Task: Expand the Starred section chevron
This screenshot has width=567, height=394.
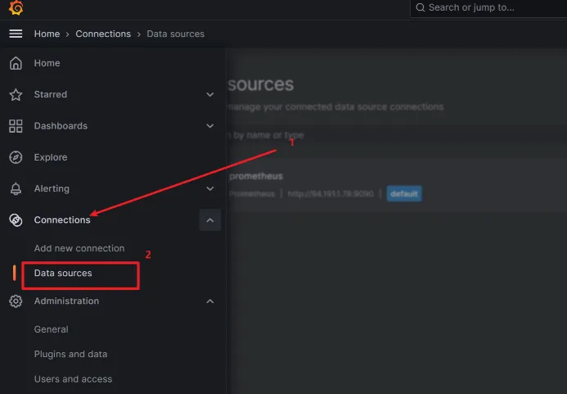Action: [x=210, y=94]
